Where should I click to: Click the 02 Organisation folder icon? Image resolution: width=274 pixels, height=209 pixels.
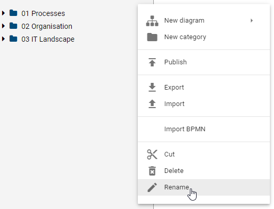(x=13, y=26)
